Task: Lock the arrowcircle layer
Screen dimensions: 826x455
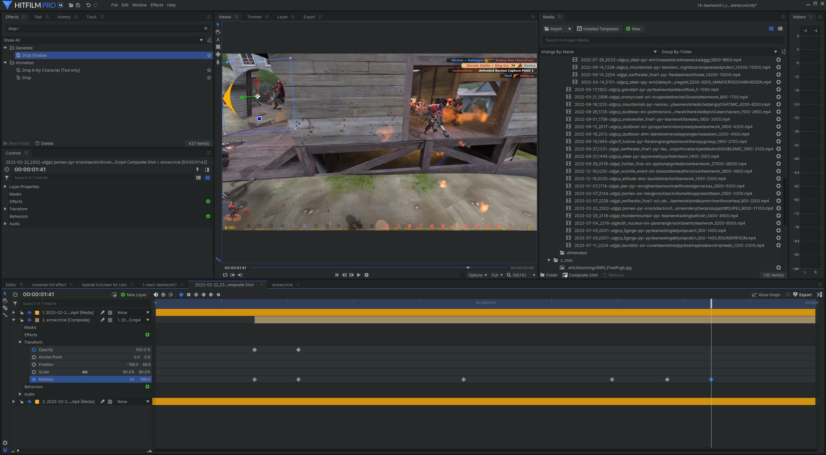Action: coord(21,320)
